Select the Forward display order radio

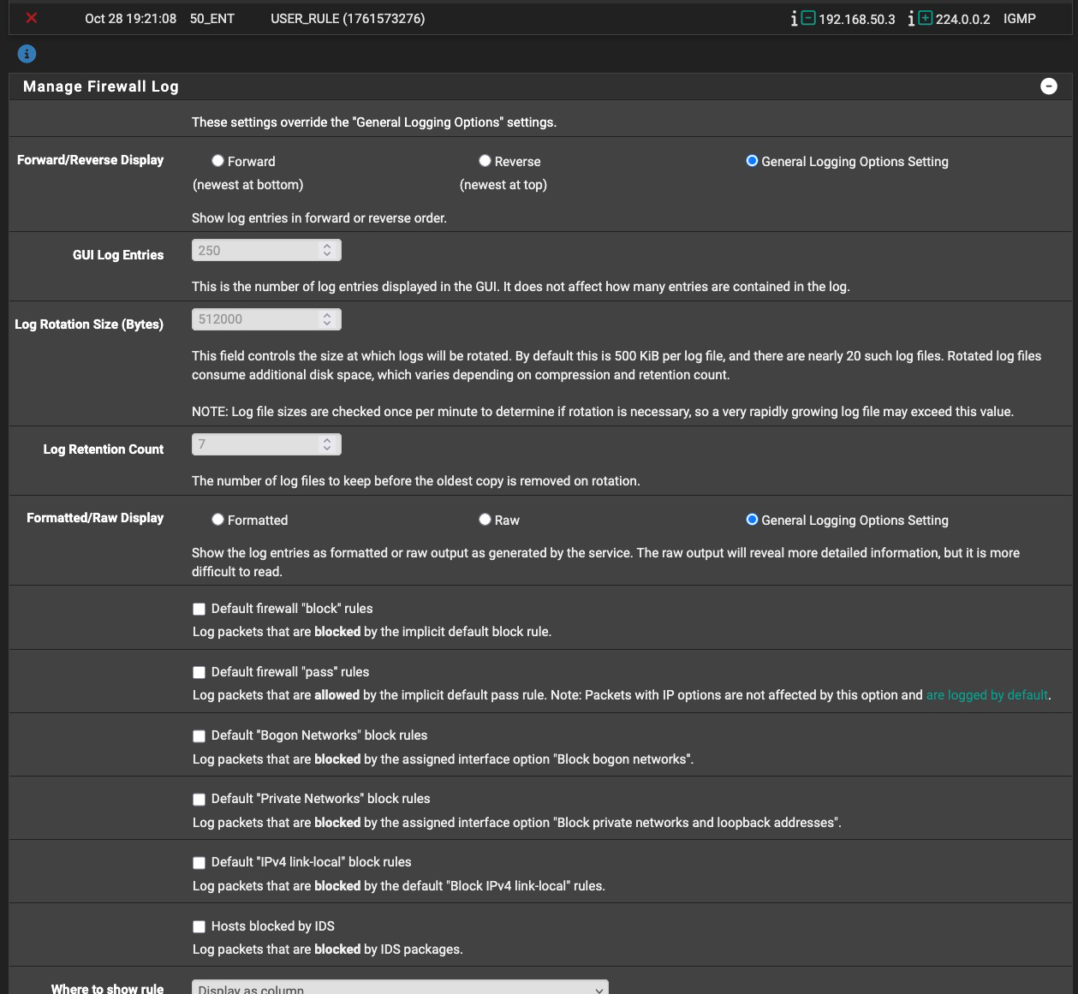[x=218, y=161]
